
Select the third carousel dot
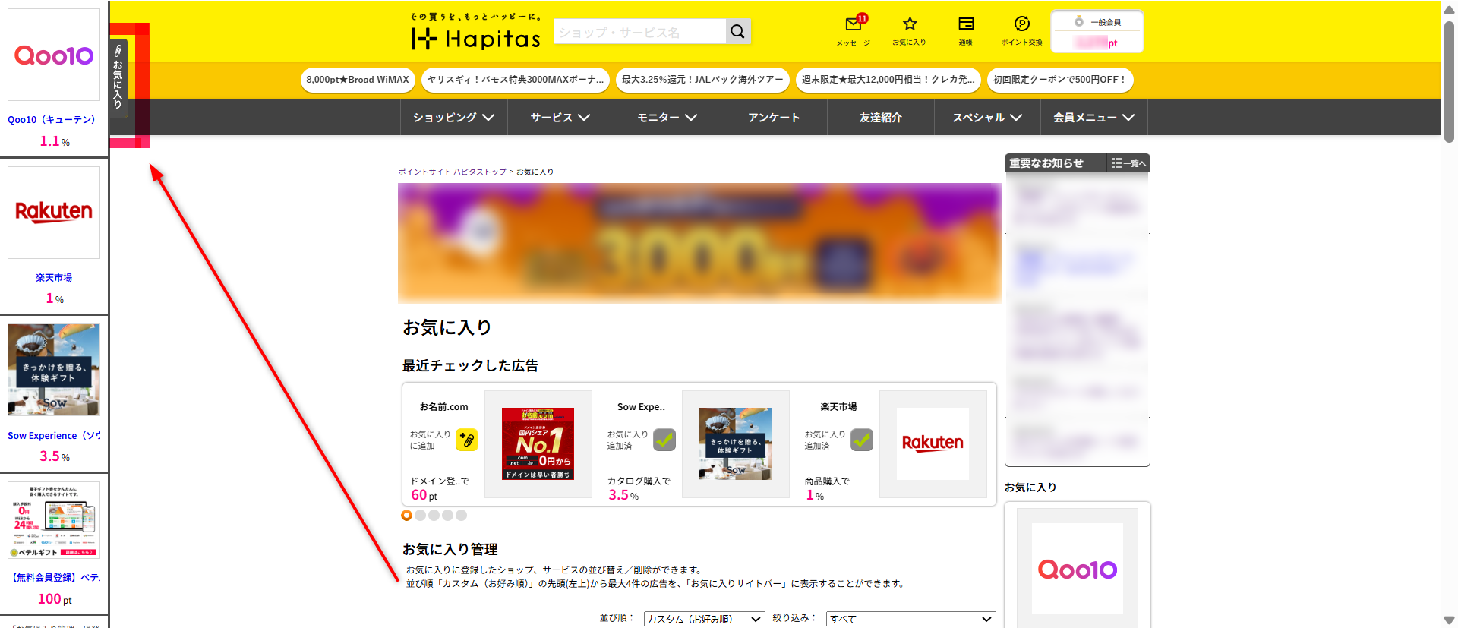[x=434, y=516]
